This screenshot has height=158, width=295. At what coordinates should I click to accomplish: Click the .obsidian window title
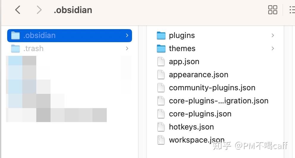(x=73, y=10)
